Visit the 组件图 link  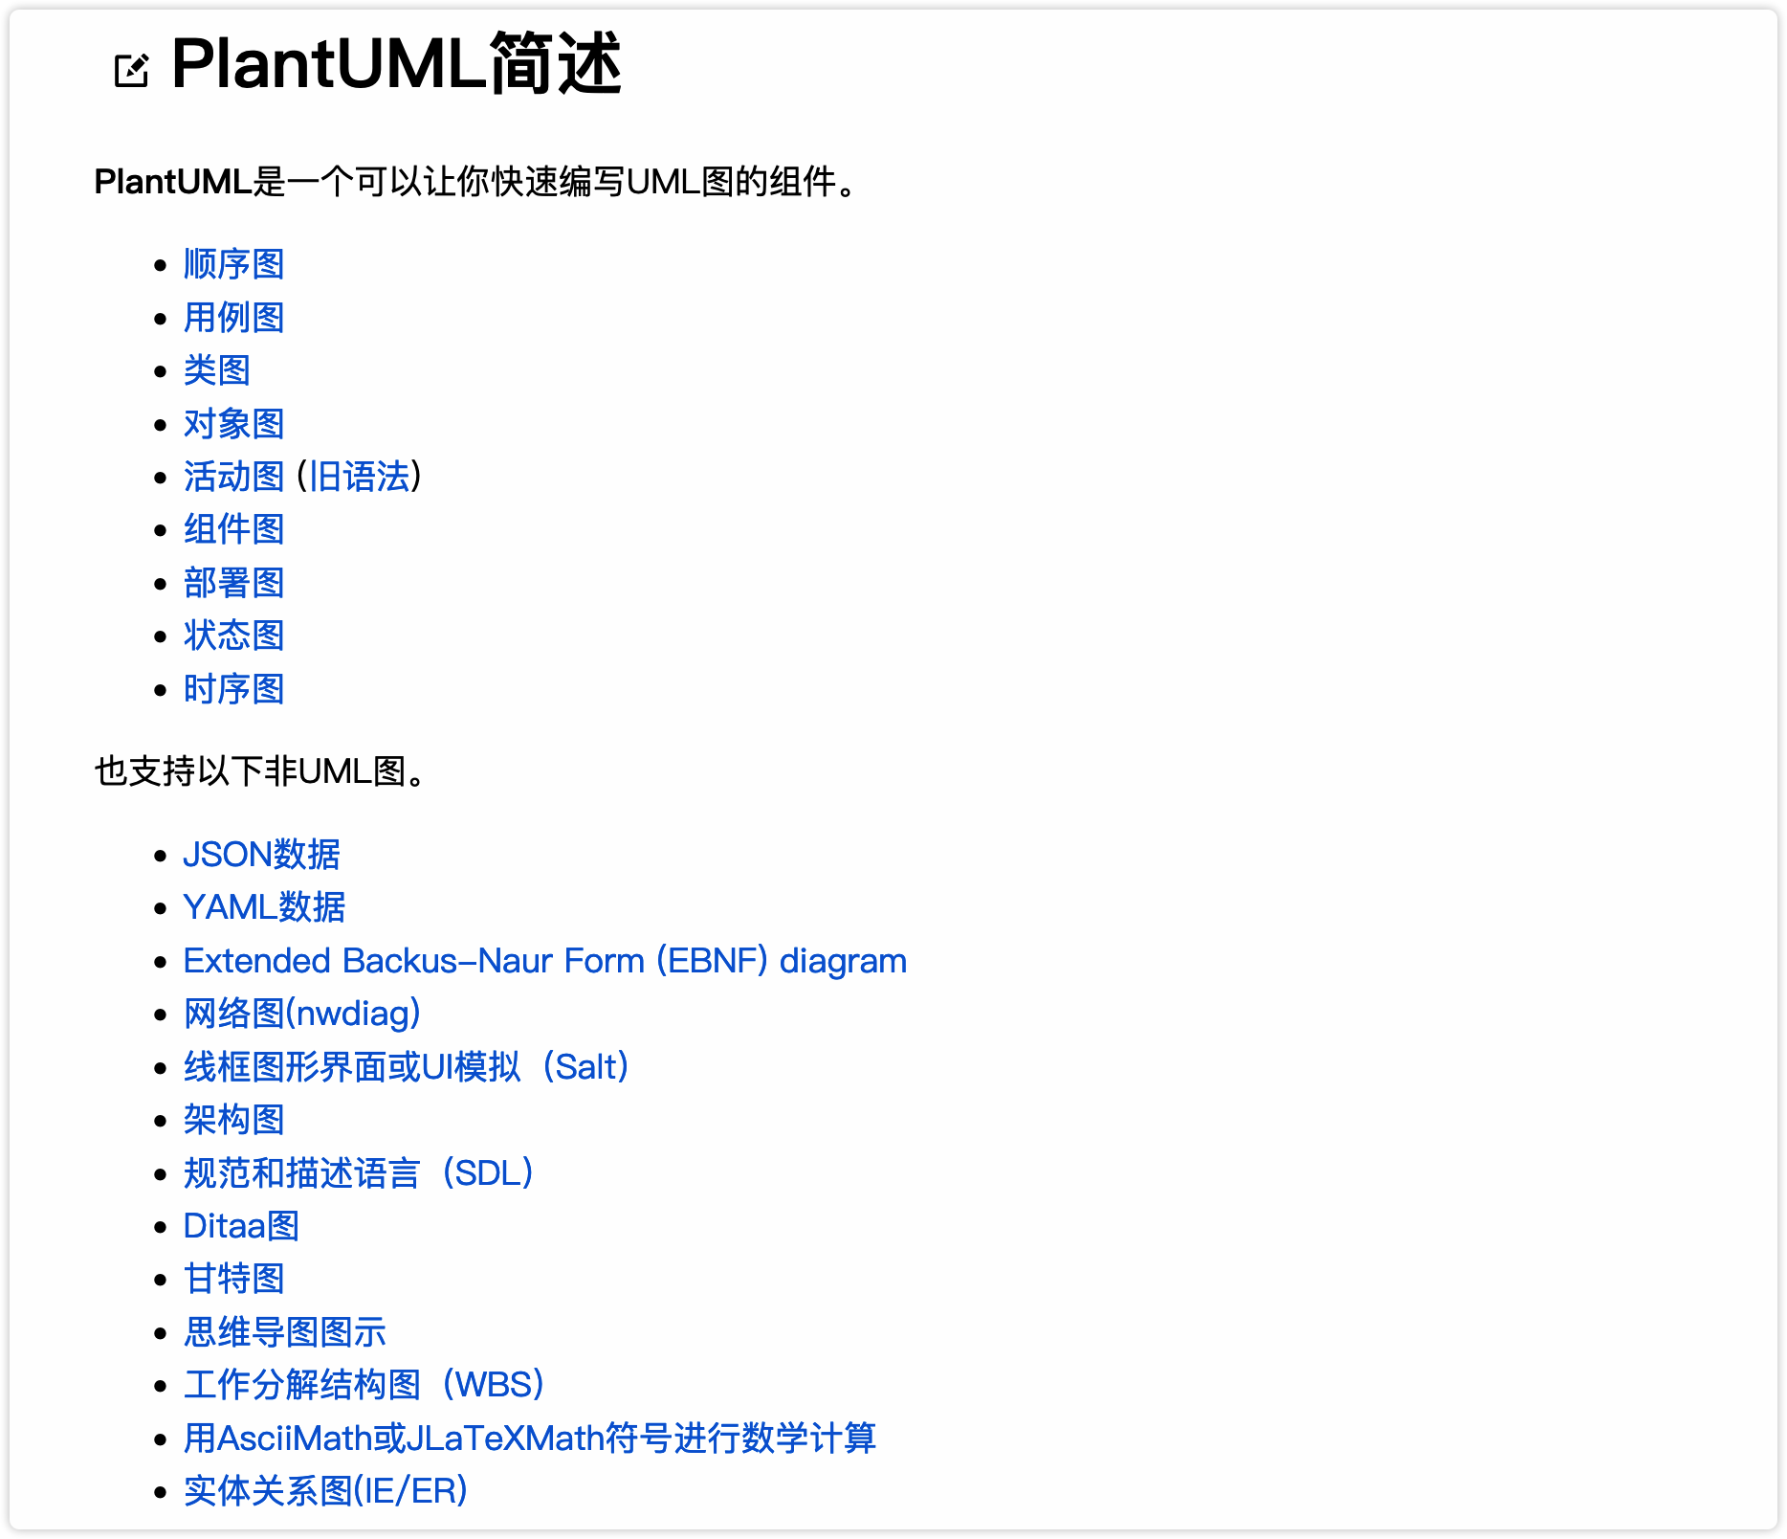[x=234, y=529]
